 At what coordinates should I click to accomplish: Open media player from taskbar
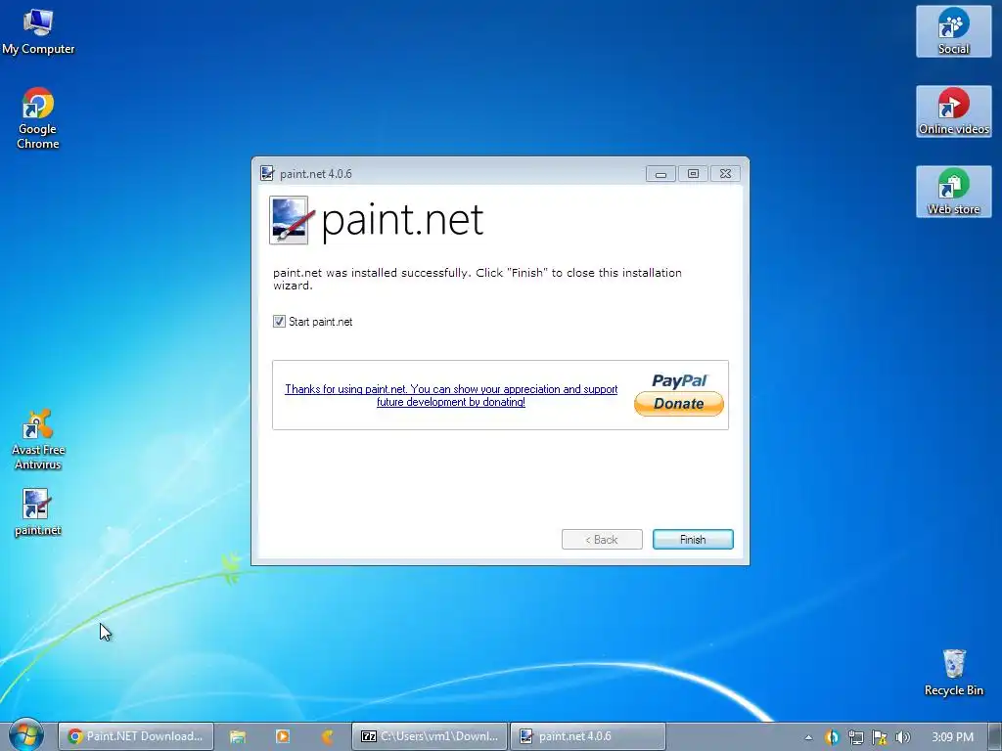pos(283,736)
